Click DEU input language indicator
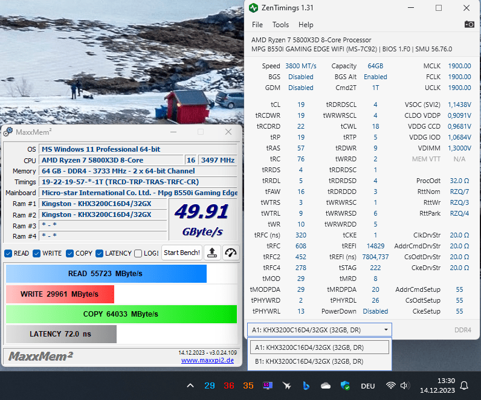This screenshot has height=400, width=481. coord(367,386)
